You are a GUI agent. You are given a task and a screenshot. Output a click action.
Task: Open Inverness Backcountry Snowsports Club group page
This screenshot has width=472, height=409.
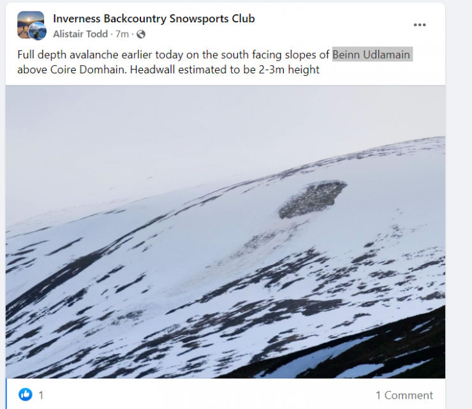(154, 19)
